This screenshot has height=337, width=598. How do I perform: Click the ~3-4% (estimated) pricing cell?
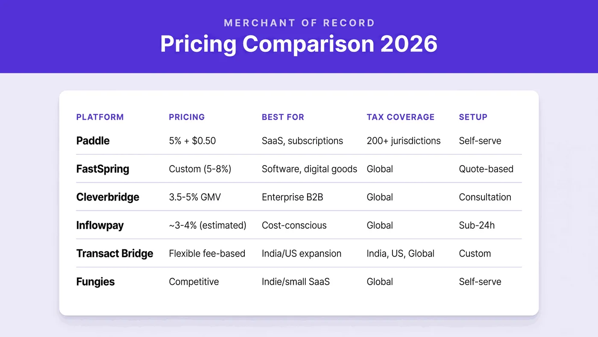pos(208,225)
